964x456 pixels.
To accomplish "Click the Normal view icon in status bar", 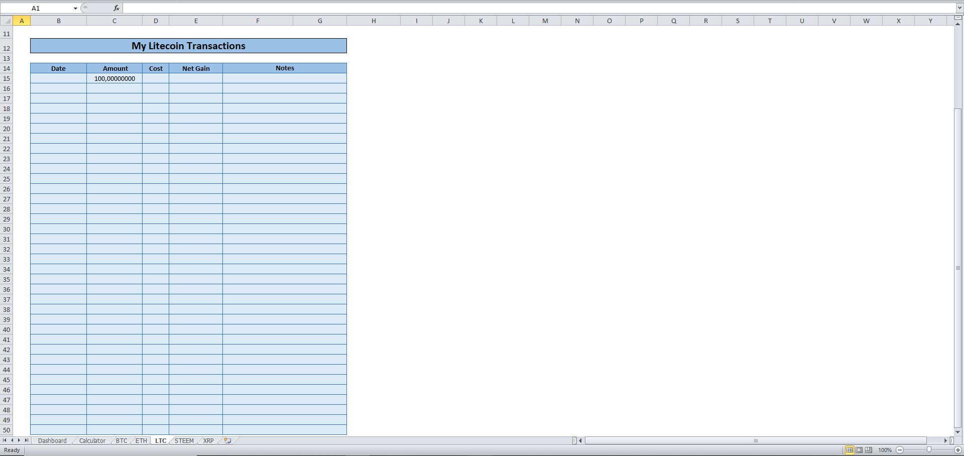I will tap(850, 450).
